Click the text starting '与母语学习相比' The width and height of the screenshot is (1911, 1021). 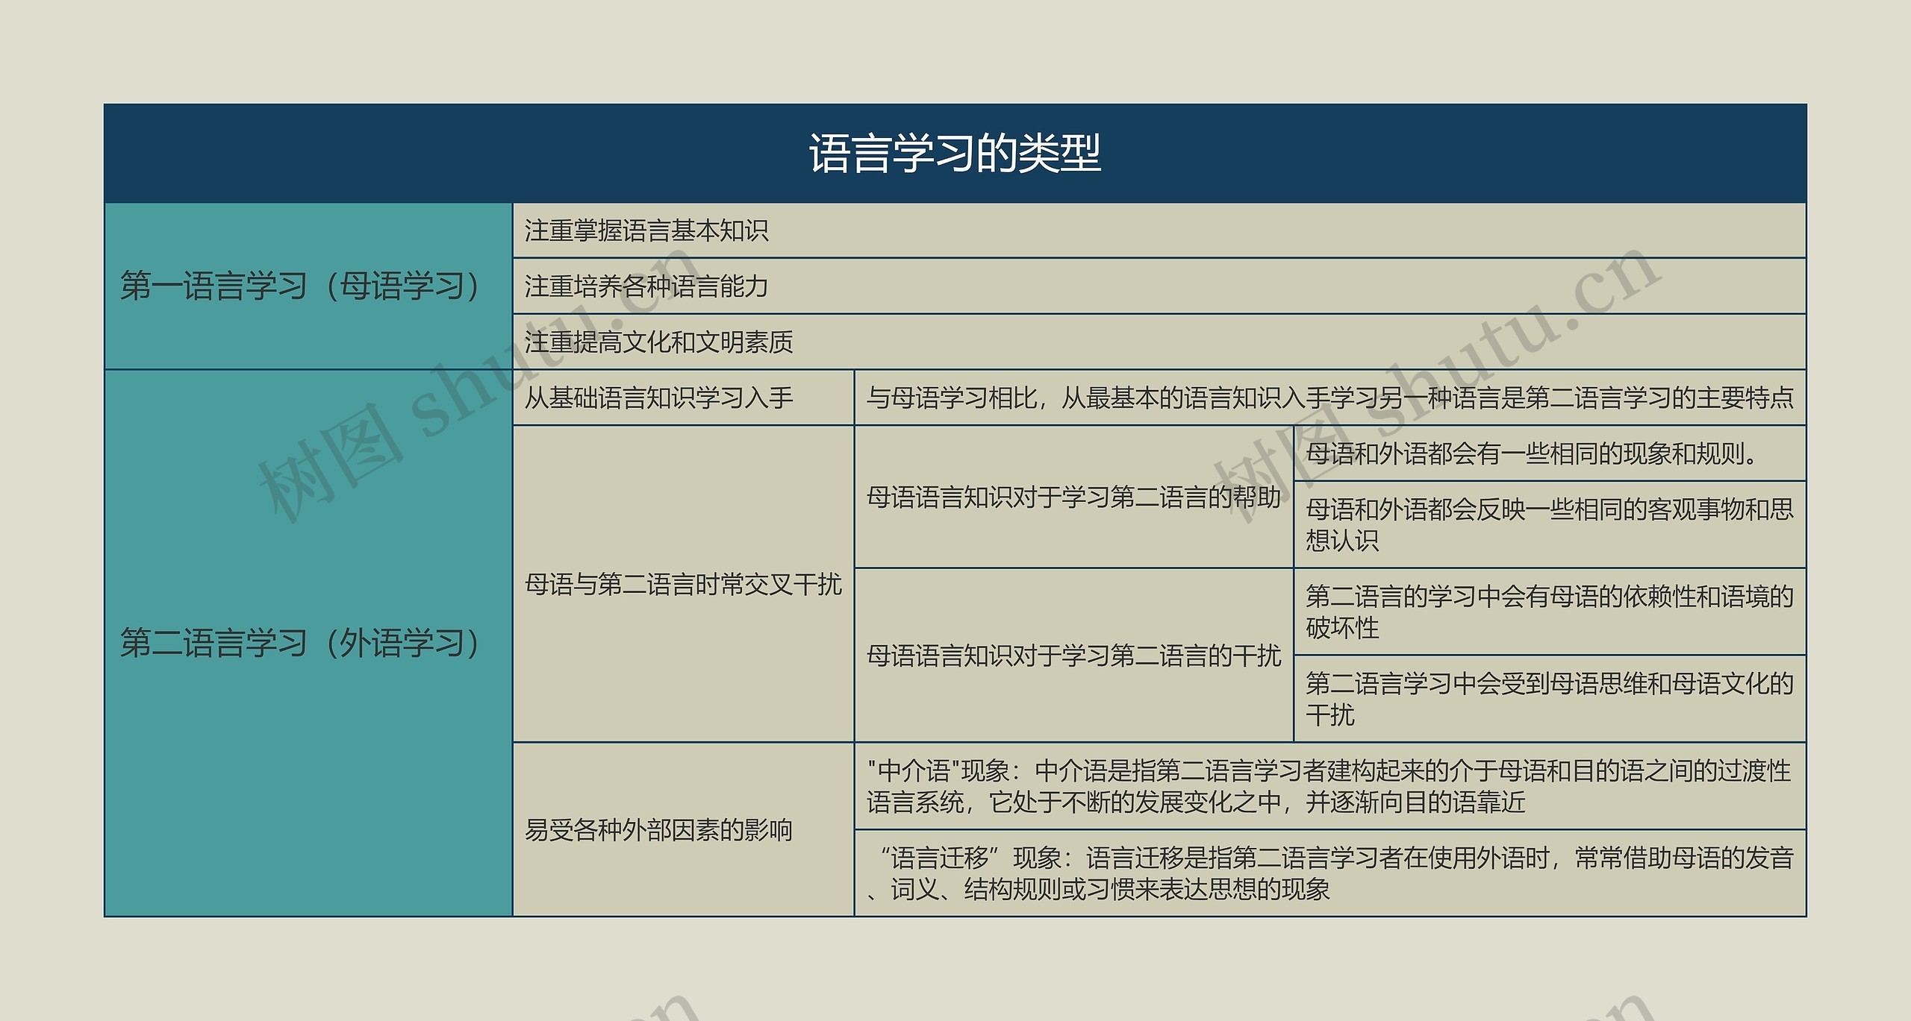[1330, 398]
